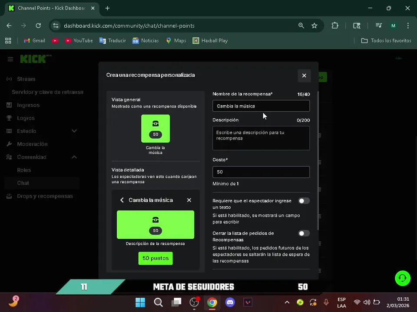This screenshot has height=312, width=417.
Task: Open the Chrome profile avatar M
Action: (393, 26)
